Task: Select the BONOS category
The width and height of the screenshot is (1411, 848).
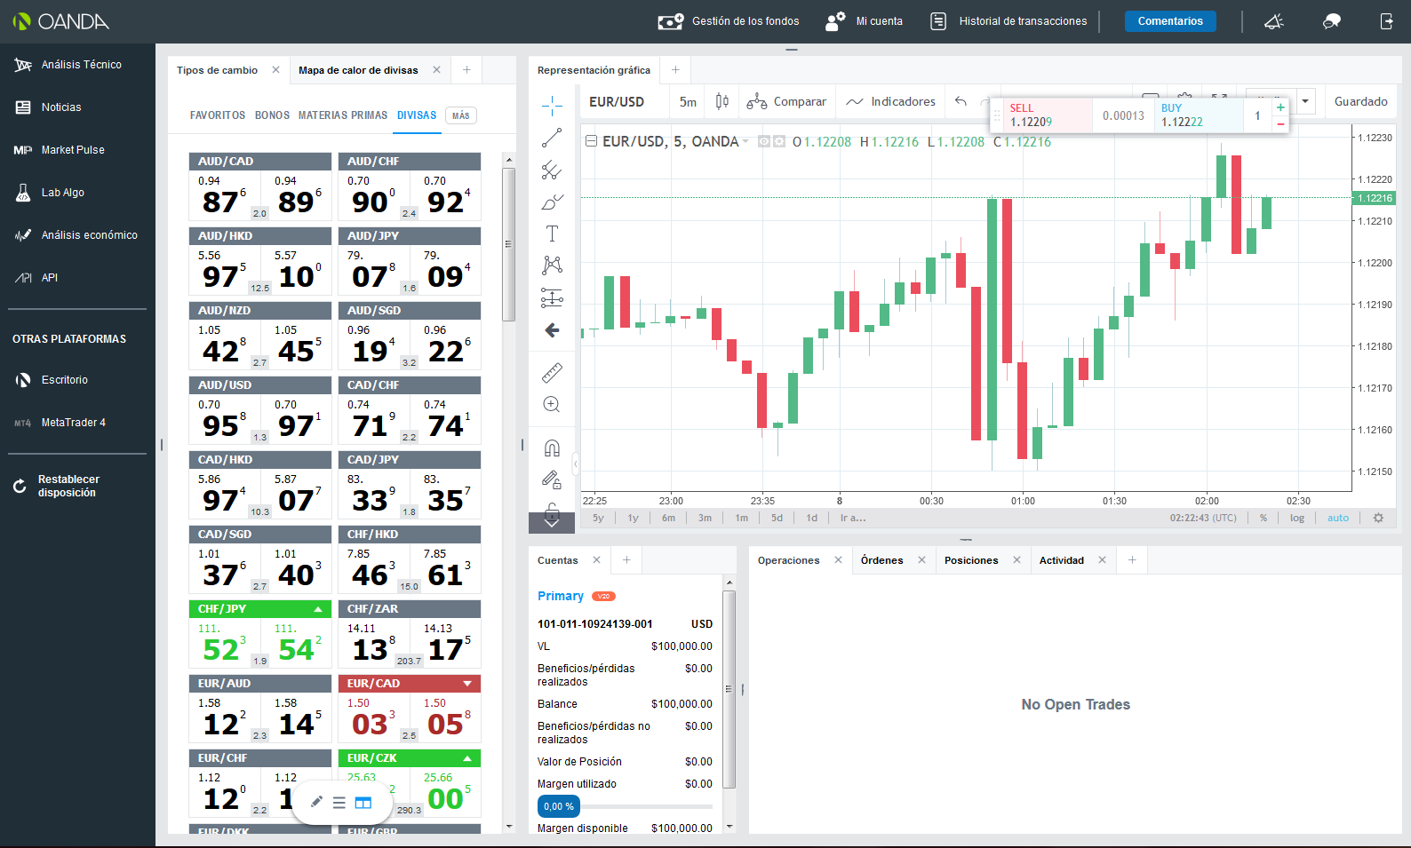Action: coord(272,115)
